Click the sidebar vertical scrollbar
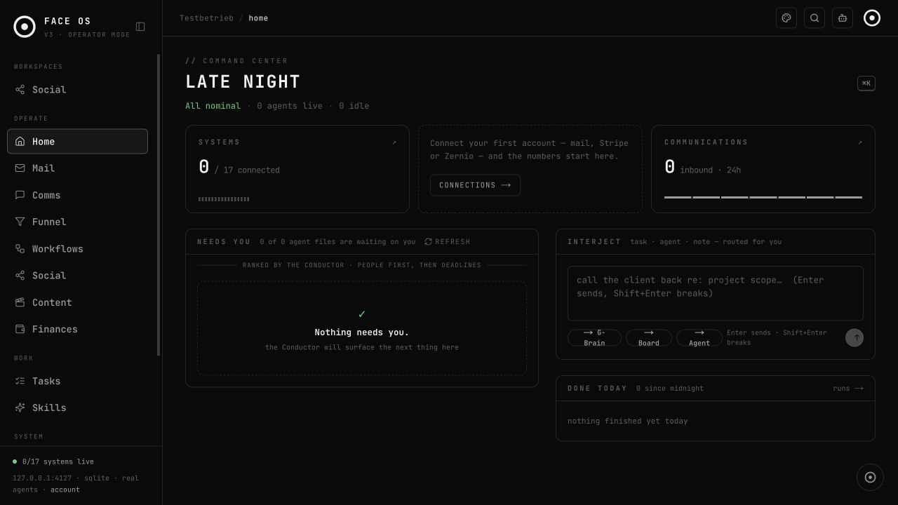 (159, 205)
